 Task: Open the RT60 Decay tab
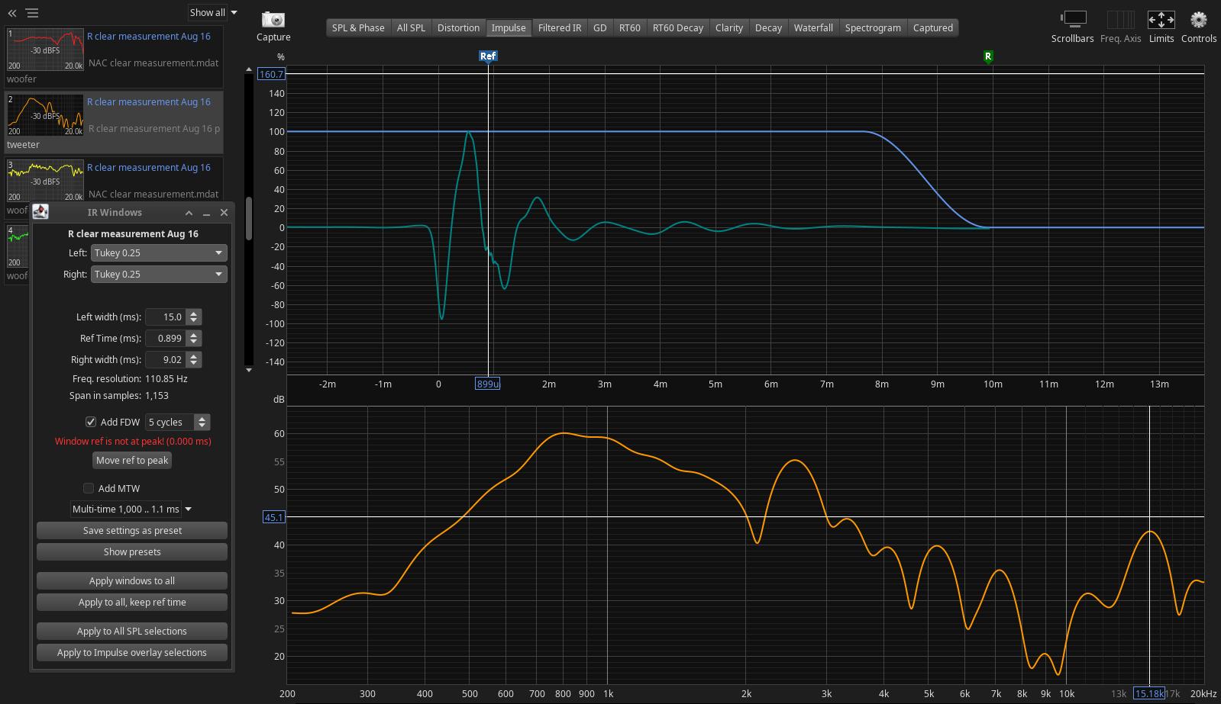pos(678,27)
